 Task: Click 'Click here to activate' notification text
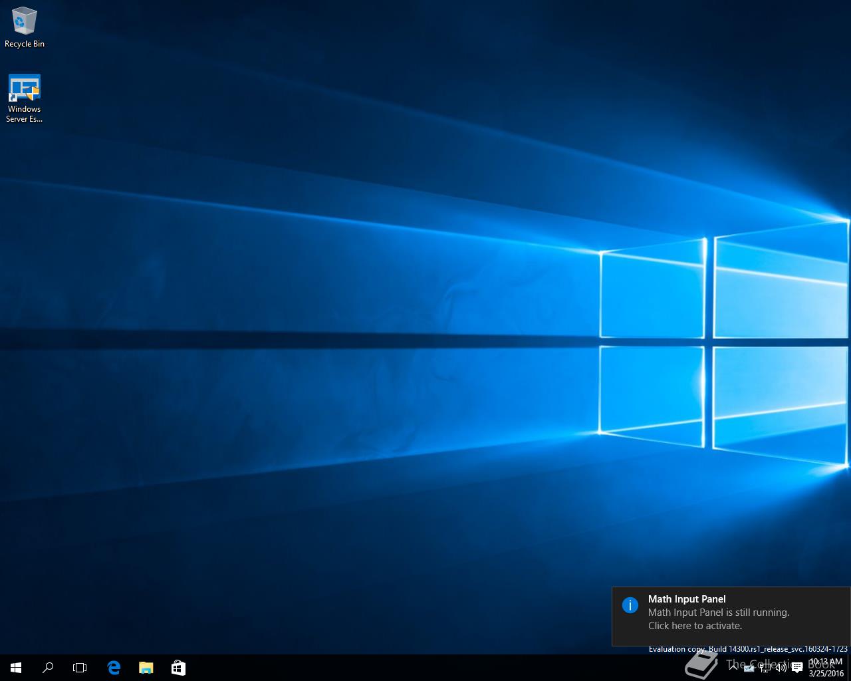[x=695, y=626]
